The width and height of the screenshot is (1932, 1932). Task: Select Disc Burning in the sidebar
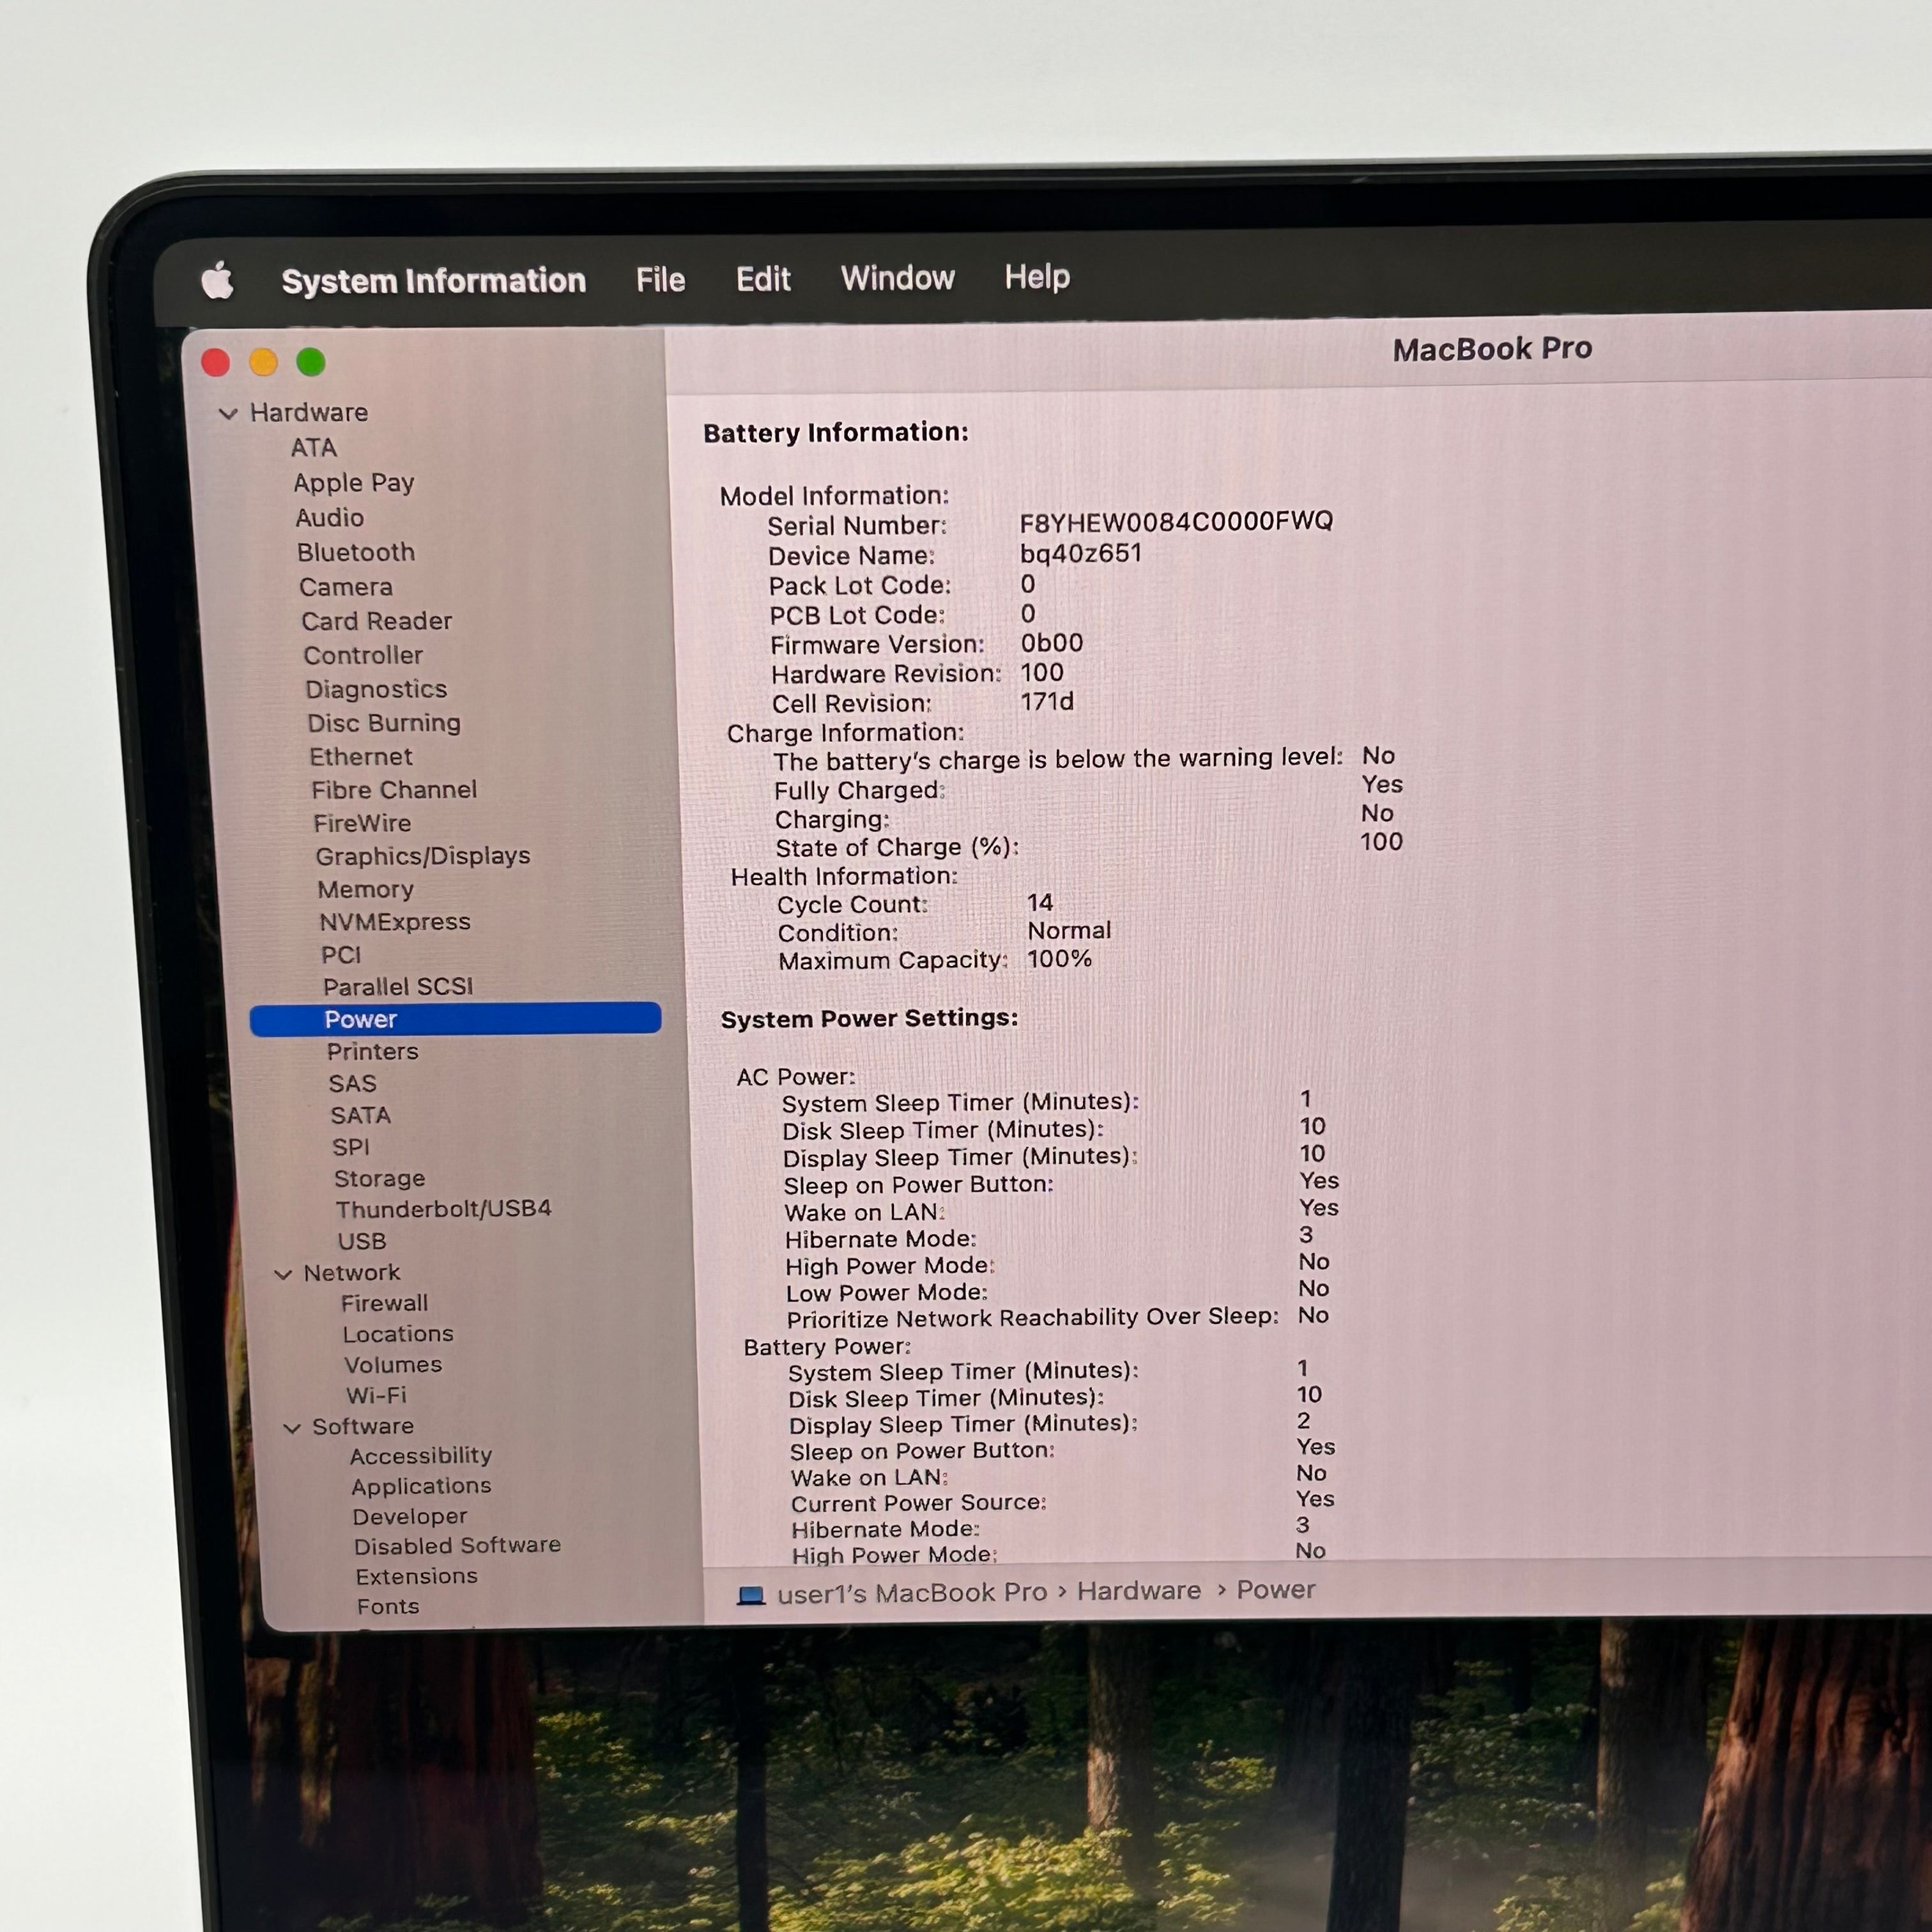(384, 723)
